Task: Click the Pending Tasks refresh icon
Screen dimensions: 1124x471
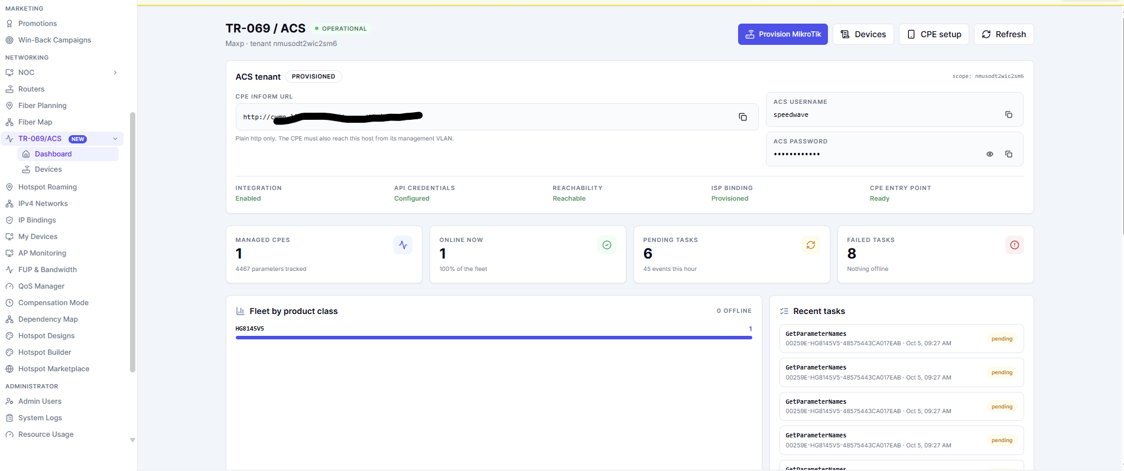Action: click(811, 245)
